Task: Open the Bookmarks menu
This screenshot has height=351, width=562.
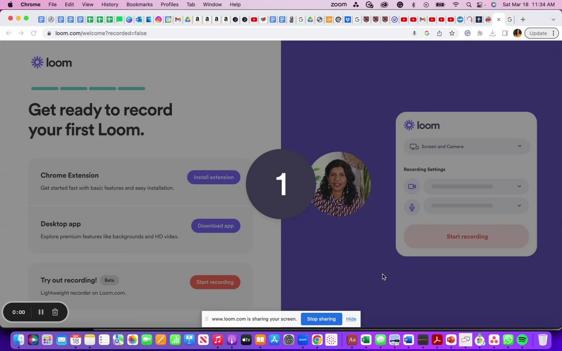Action: point(140,4)
